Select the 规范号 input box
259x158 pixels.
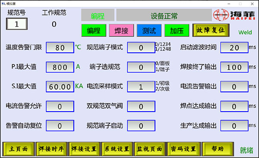coord(17,24)
